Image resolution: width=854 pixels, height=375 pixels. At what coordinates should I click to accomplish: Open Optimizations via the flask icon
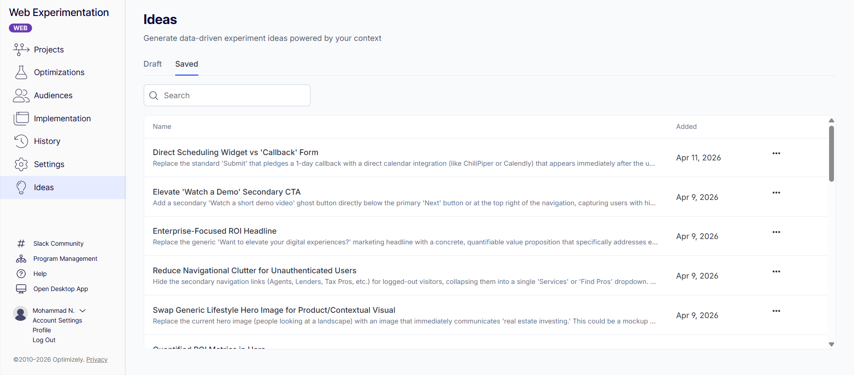click(x=21, y=72)
